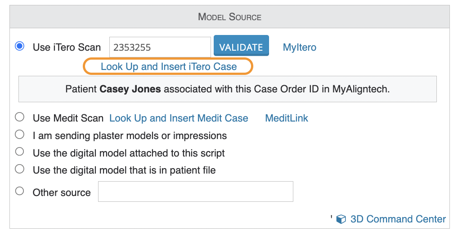
Task: Click into the Other source text box
Action: point(195,191)
